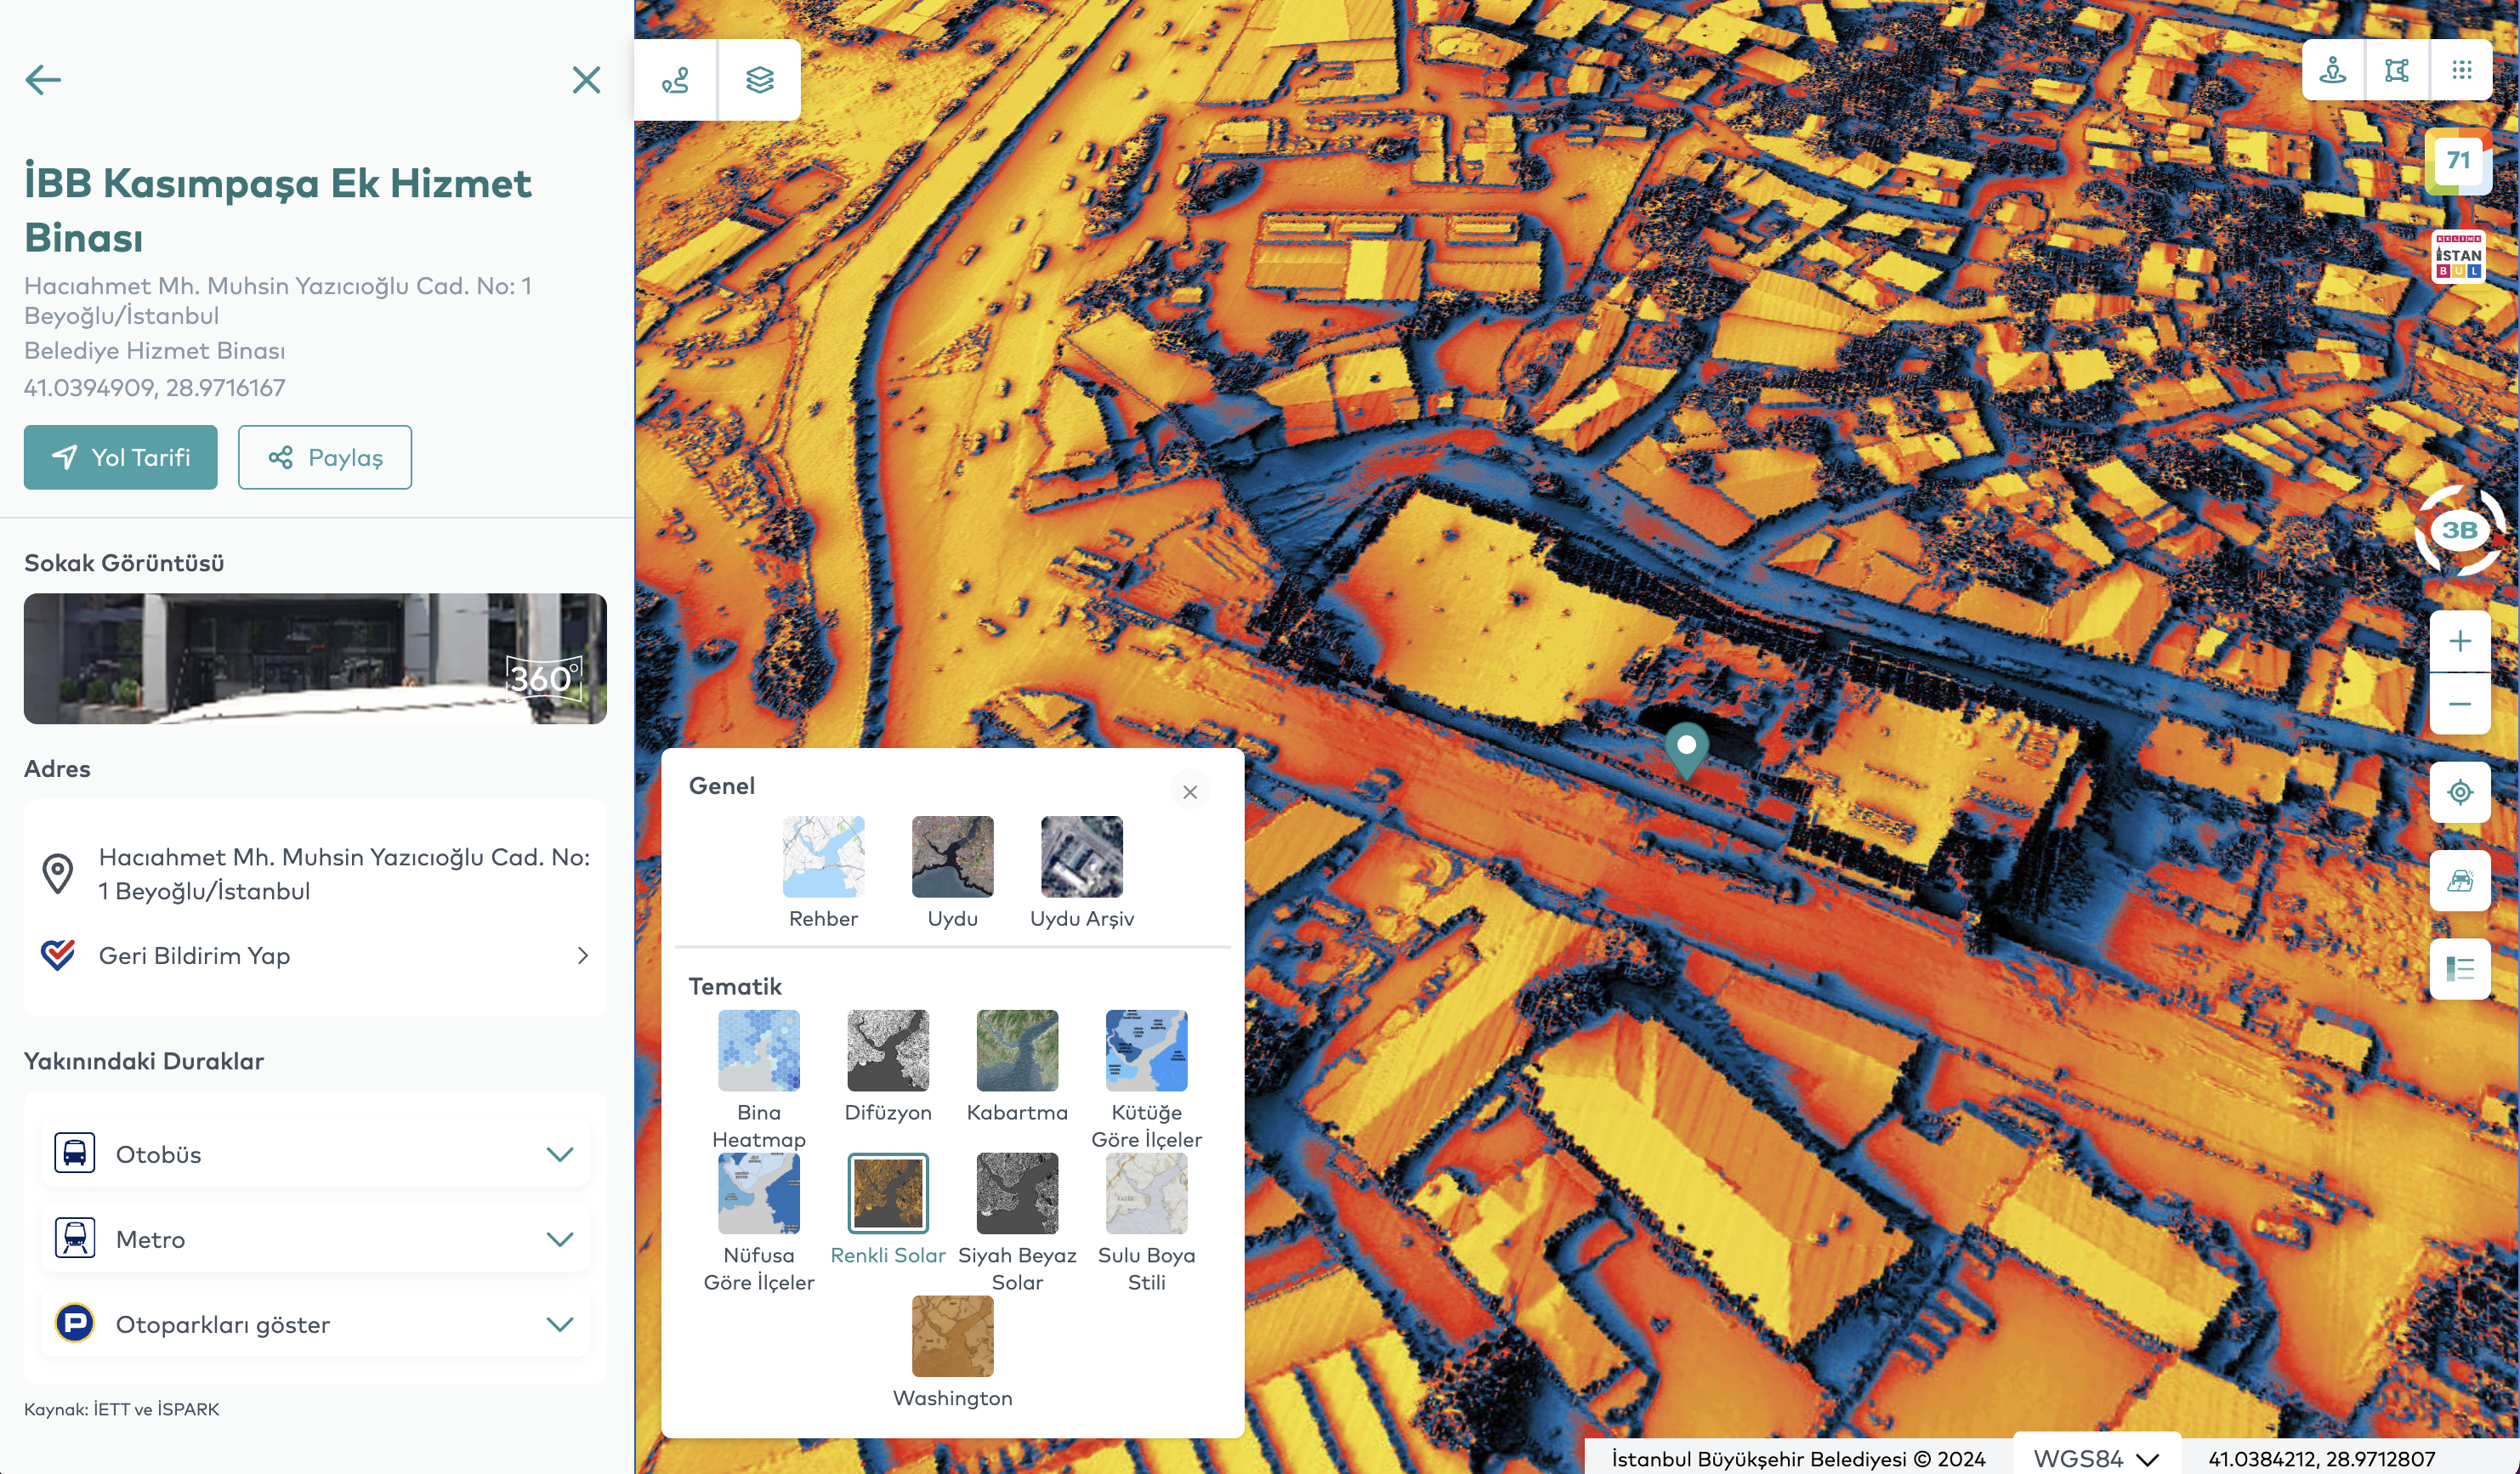Open Geri Bildirim Yap entry
The width and height of the screenshot is (2520, 1474).
[x=315, y=955]
